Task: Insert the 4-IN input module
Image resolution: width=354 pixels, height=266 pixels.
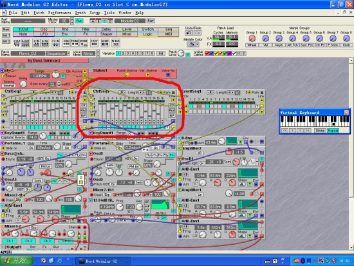Action: coord(45,43)
